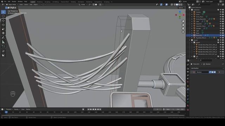Viewport: 225px width, 126px height.
Task: Click the Boolean modifier name field
Action: [202, 72]
